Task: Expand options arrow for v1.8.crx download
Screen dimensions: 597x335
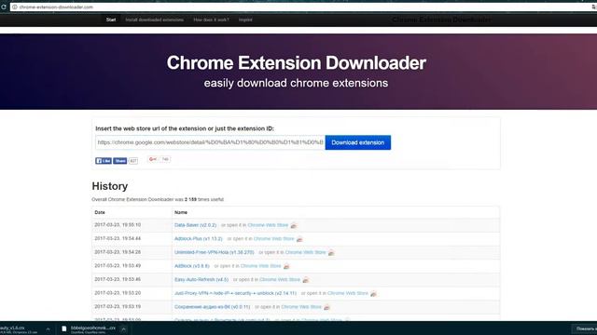Action: tap(48, 329)
